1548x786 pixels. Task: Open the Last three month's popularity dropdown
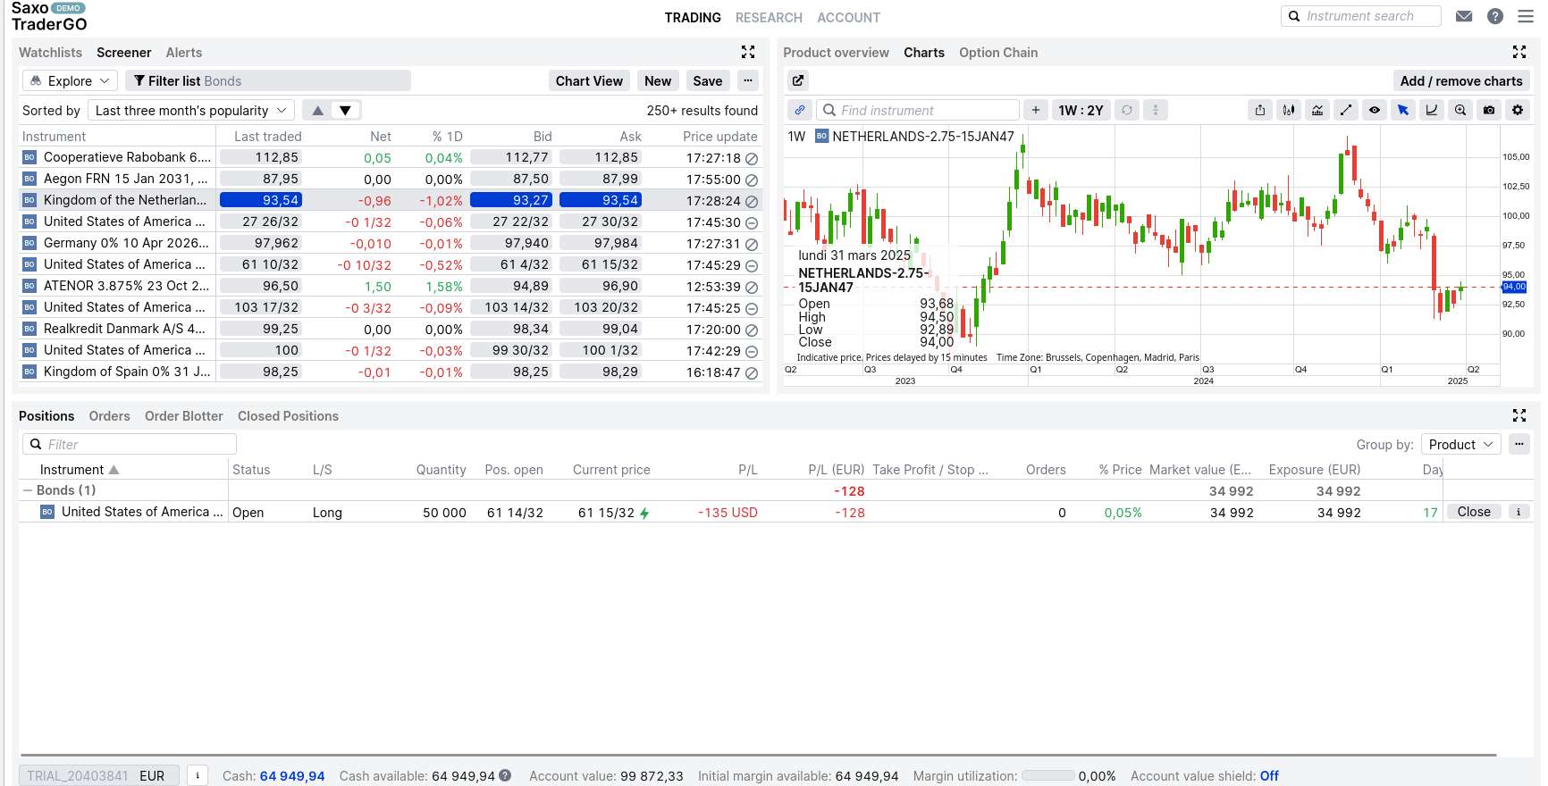[x=190, y=110]
